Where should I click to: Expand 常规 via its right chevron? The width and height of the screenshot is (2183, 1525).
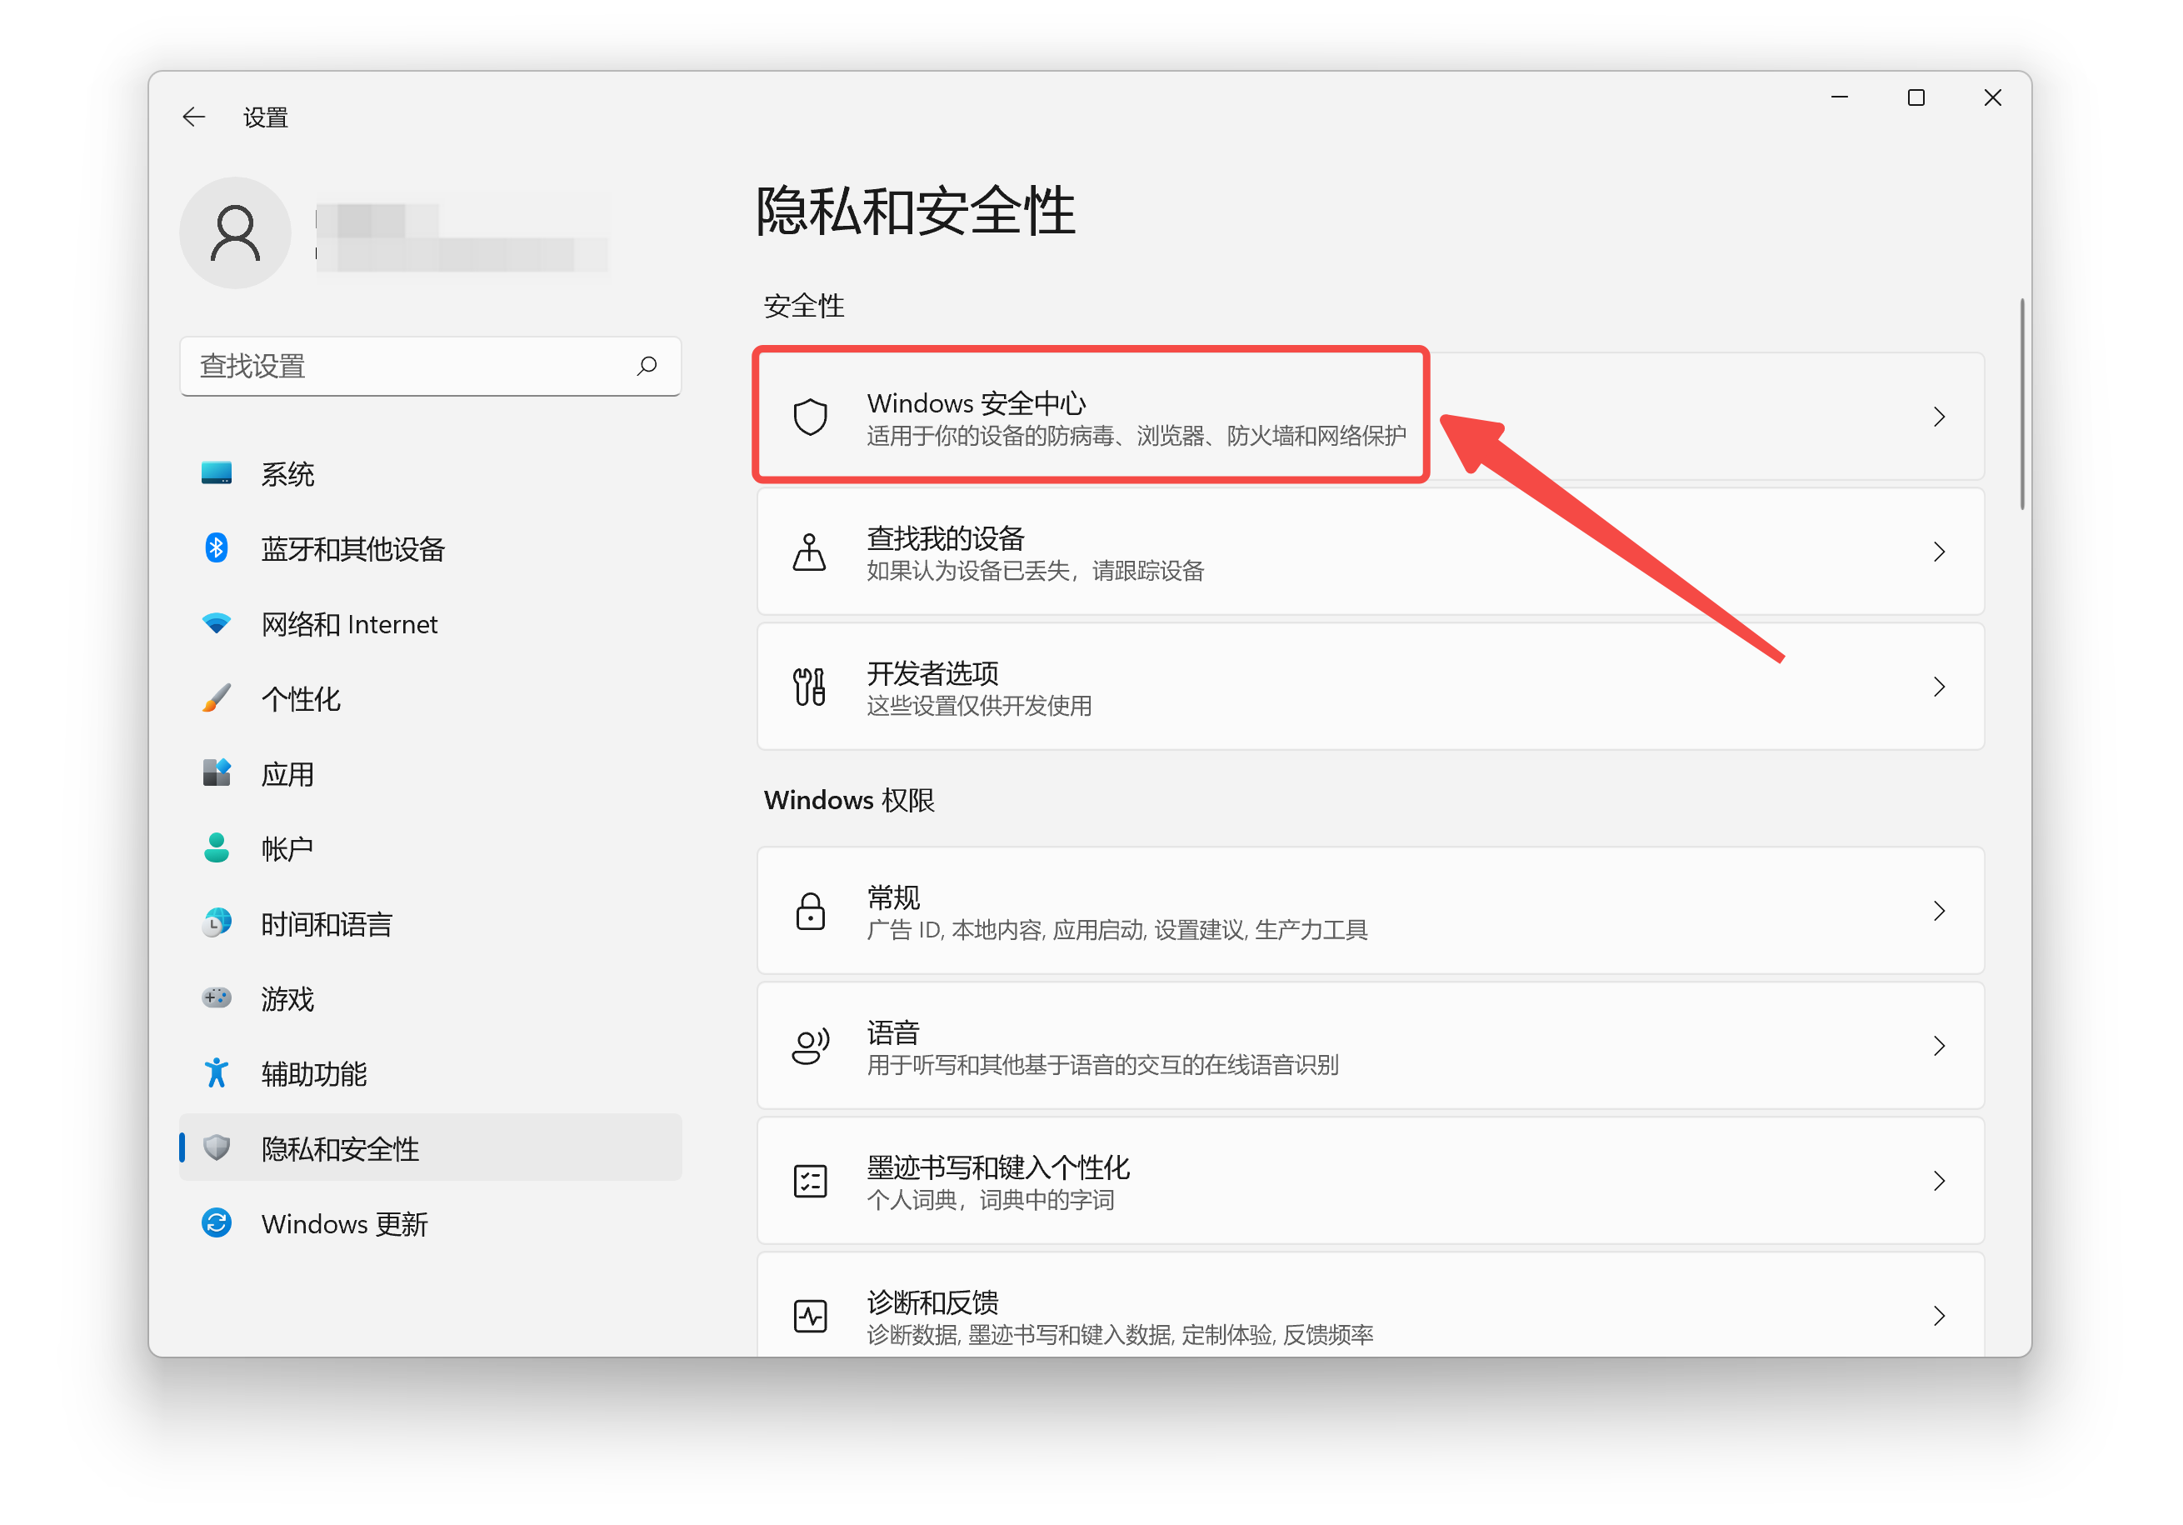[1940, 911]
